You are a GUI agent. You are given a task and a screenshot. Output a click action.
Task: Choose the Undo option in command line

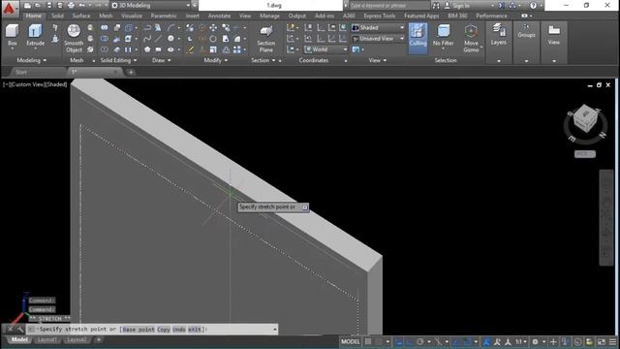pos(178,330)
